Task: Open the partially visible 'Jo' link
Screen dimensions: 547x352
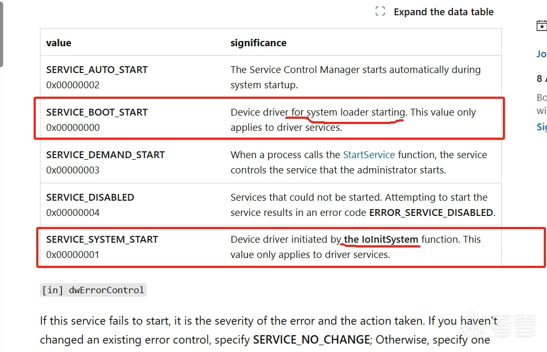Action: tap(541, 54)
